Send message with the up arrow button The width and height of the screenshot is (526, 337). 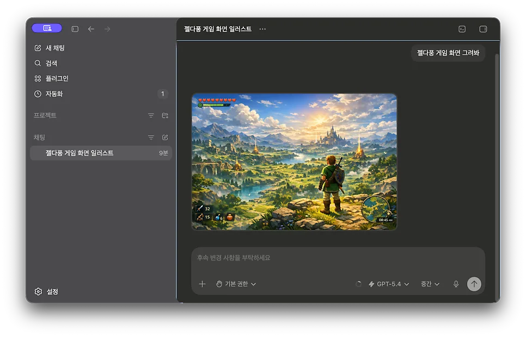(474, 284)
